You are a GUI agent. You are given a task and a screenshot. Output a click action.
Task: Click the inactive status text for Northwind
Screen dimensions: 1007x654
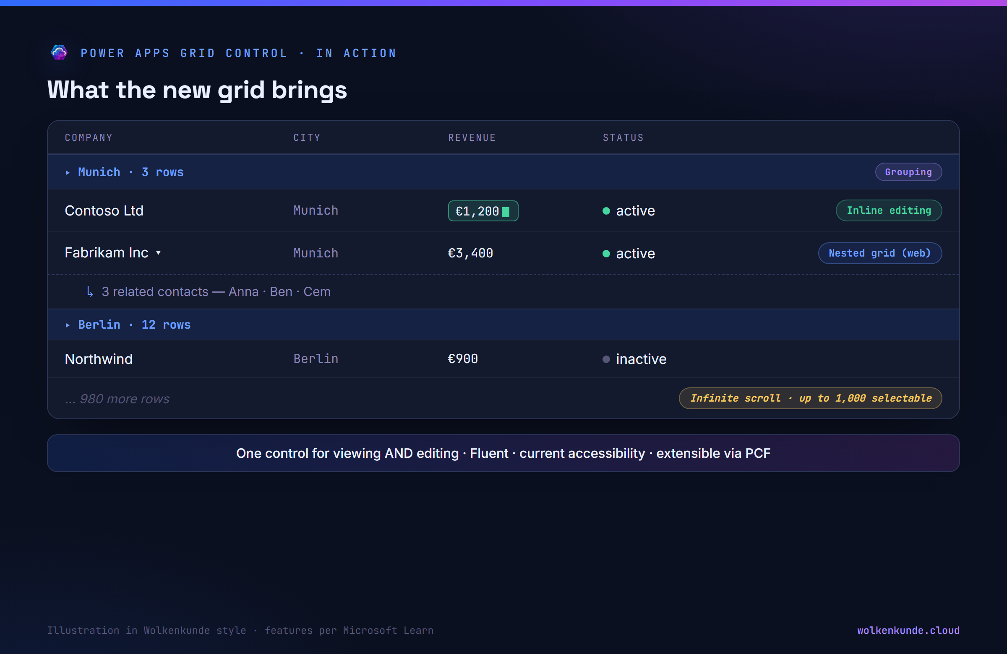click(642, 359)
